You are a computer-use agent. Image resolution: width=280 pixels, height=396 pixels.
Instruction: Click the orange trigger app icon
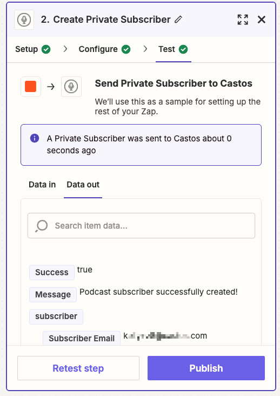[x=31, y=87]
